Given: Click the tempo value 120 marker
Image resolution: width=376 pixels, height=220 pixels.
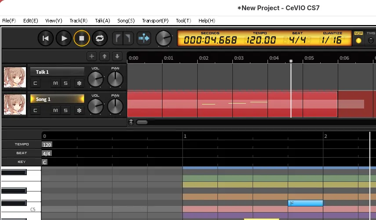Looking at the screenshot, I should (47, 144).
